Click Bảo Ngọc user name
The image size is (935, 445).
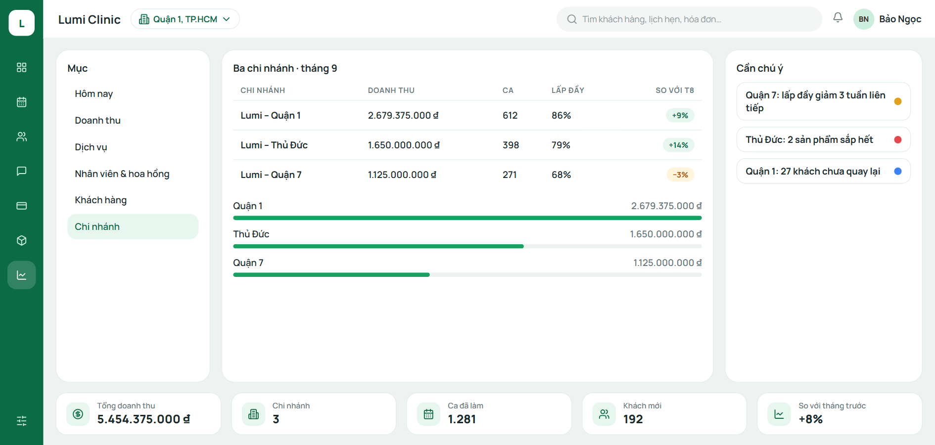pos(900,19)
